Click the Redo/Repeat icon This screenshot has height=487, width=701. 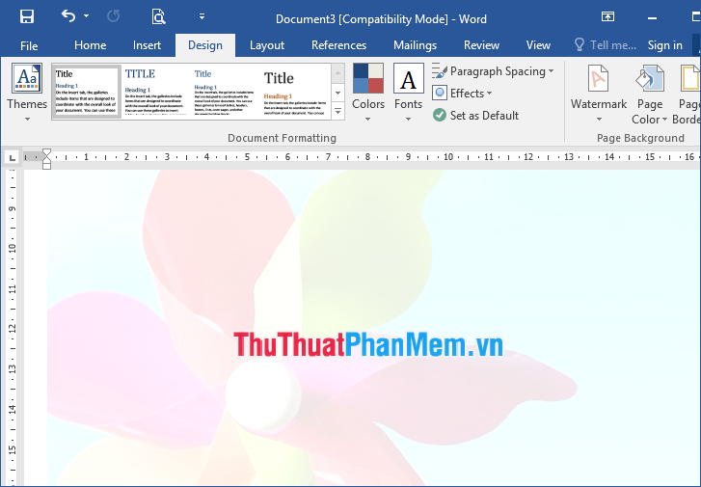[114, 16]
